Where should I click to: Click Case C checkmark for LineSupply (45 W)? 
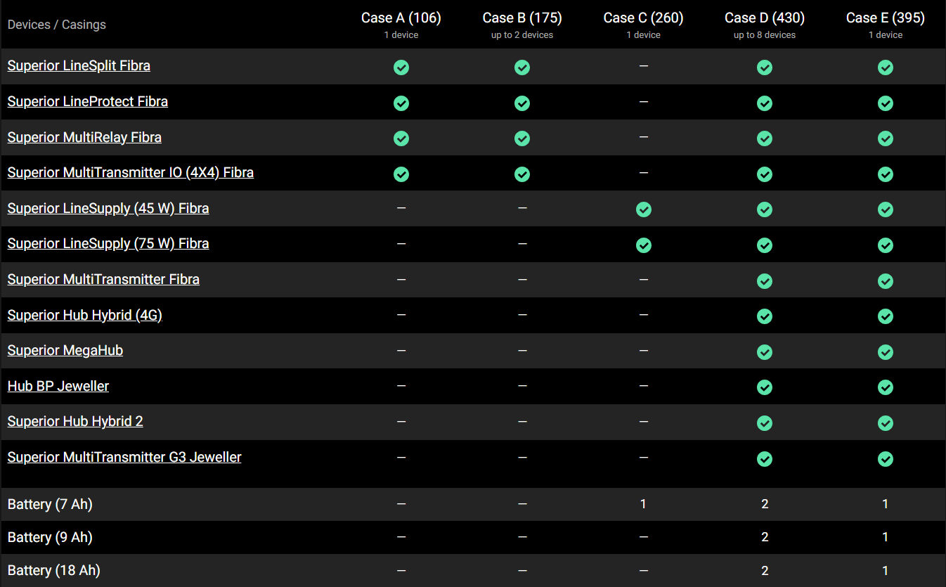click(x=643, y=209)
